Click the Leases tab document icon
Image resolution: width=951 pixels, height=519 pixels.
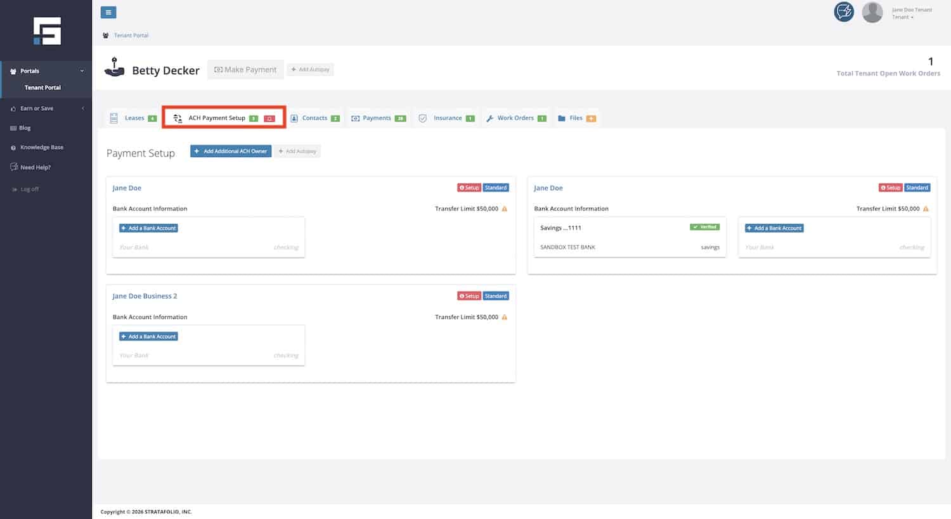pos(114,118)
